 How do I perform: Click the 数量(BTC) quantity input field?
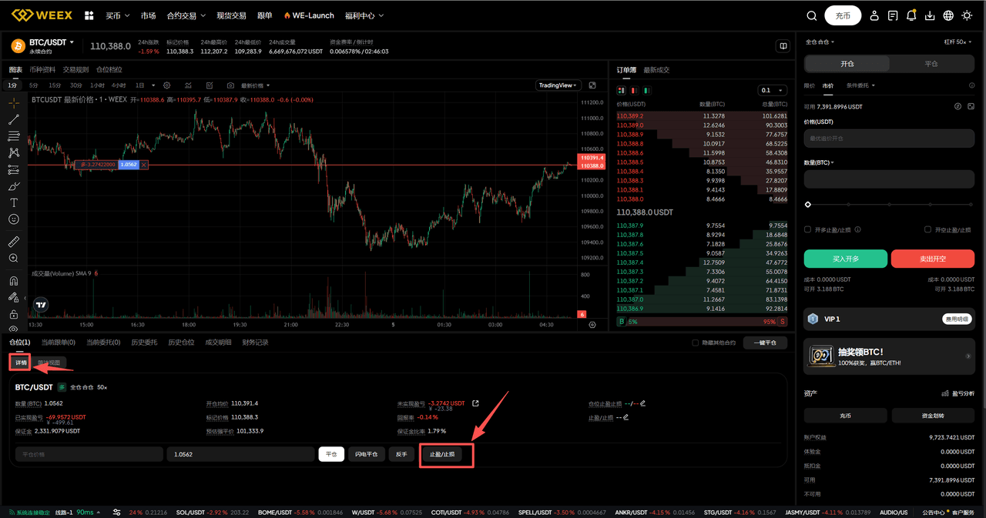[889, 179]
